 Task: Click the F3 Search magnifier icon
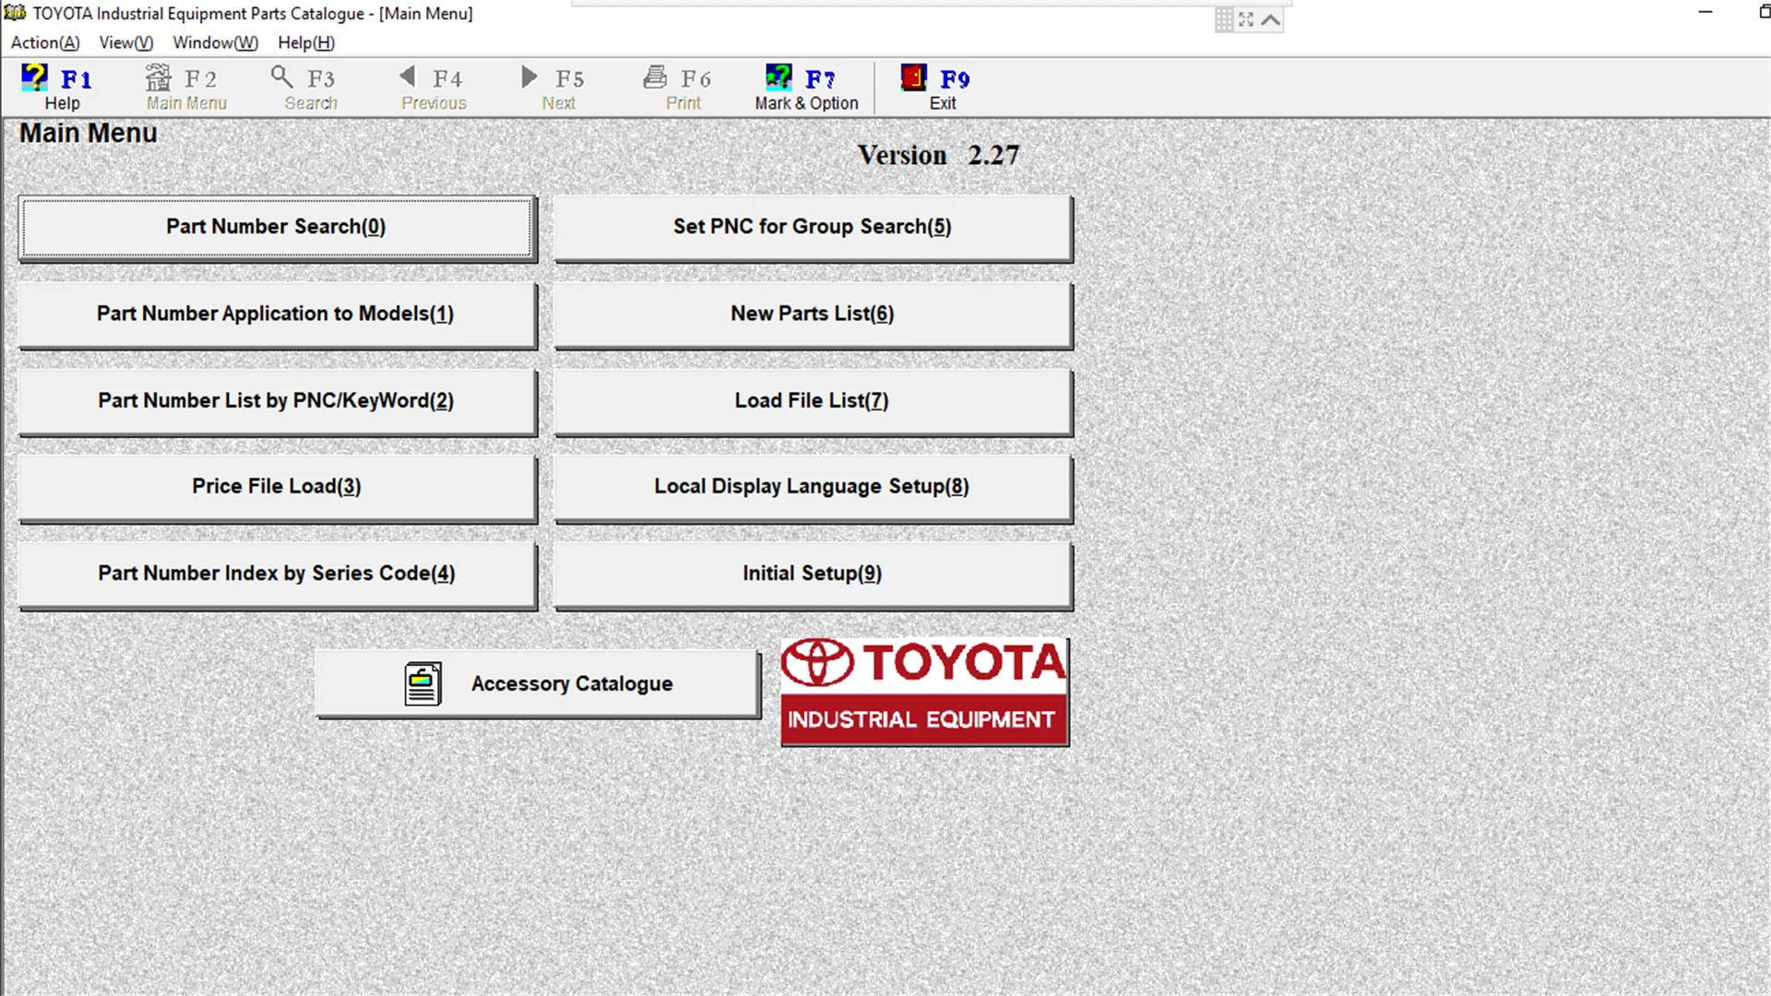point(281,77)
